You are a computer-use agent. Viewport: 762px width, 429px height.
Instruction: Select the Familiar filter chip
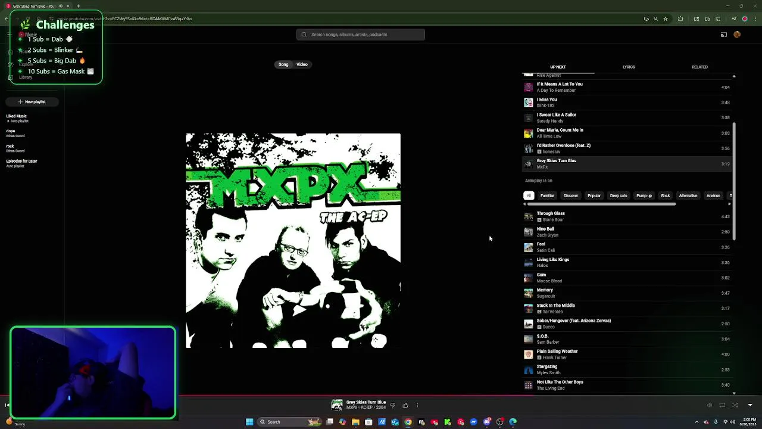[x=547, y=195]
